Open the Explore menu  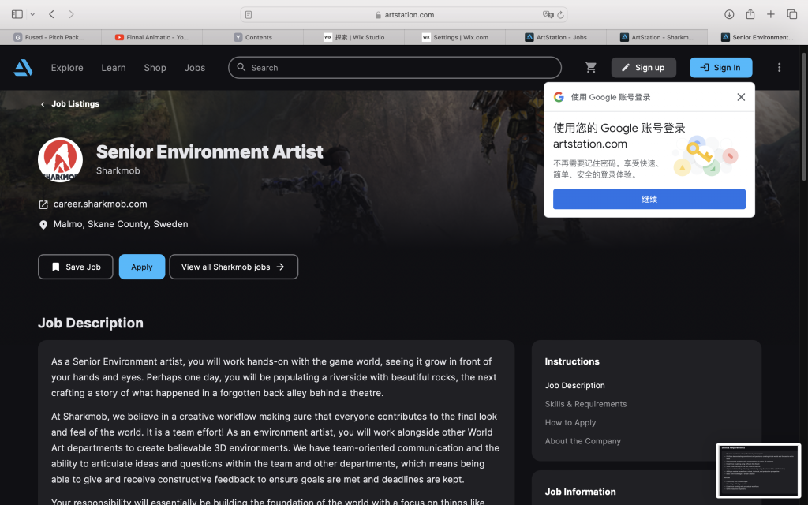click(67, 68)
